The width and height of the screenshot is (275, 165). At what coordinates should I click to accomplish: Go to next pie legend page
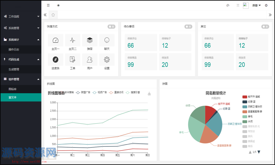point(259,152)
